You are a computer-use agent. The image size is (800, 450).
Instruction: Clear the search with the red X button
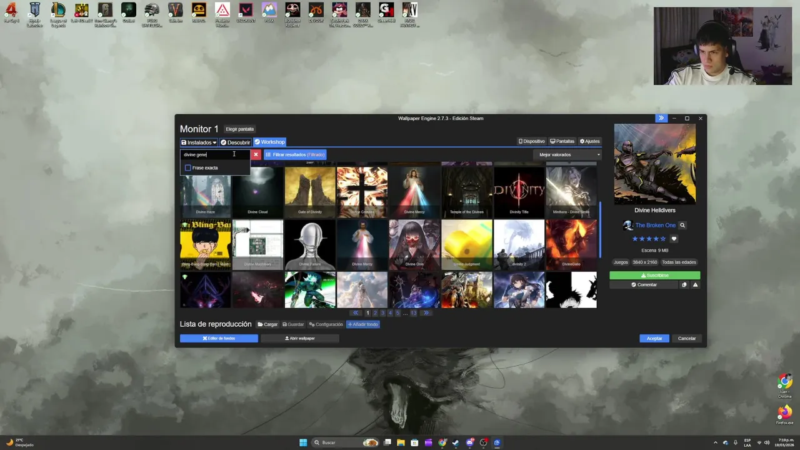click(x=256, y=154)
